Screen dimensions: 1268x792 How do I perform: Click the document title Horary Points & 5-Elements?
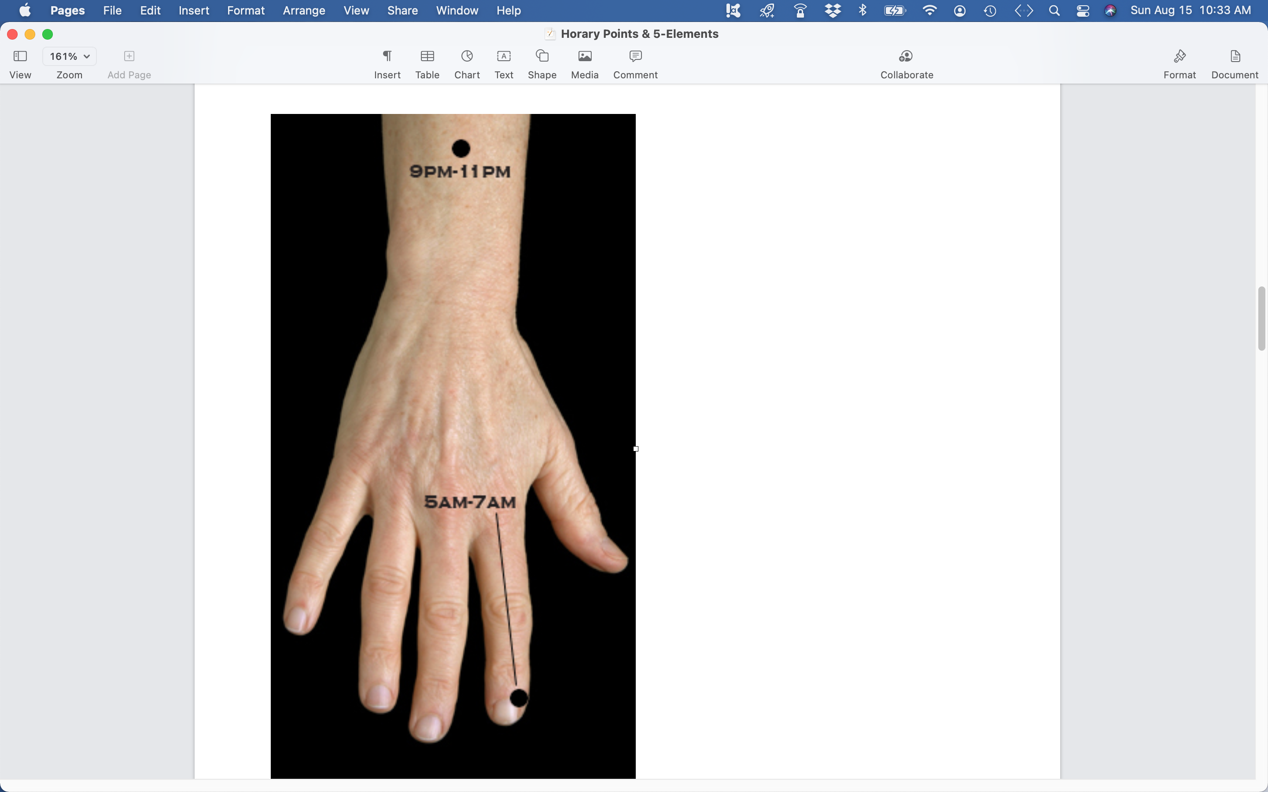point(639,34)
